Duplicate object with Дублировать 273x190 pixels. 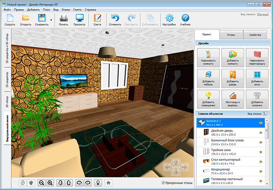click(x=150, y=20)
